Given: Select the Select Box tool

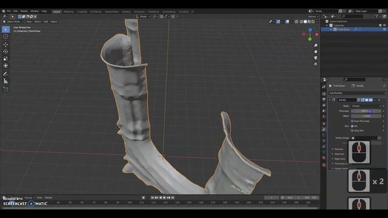Looking at the screenshot, I should click(x=5, y=30).
